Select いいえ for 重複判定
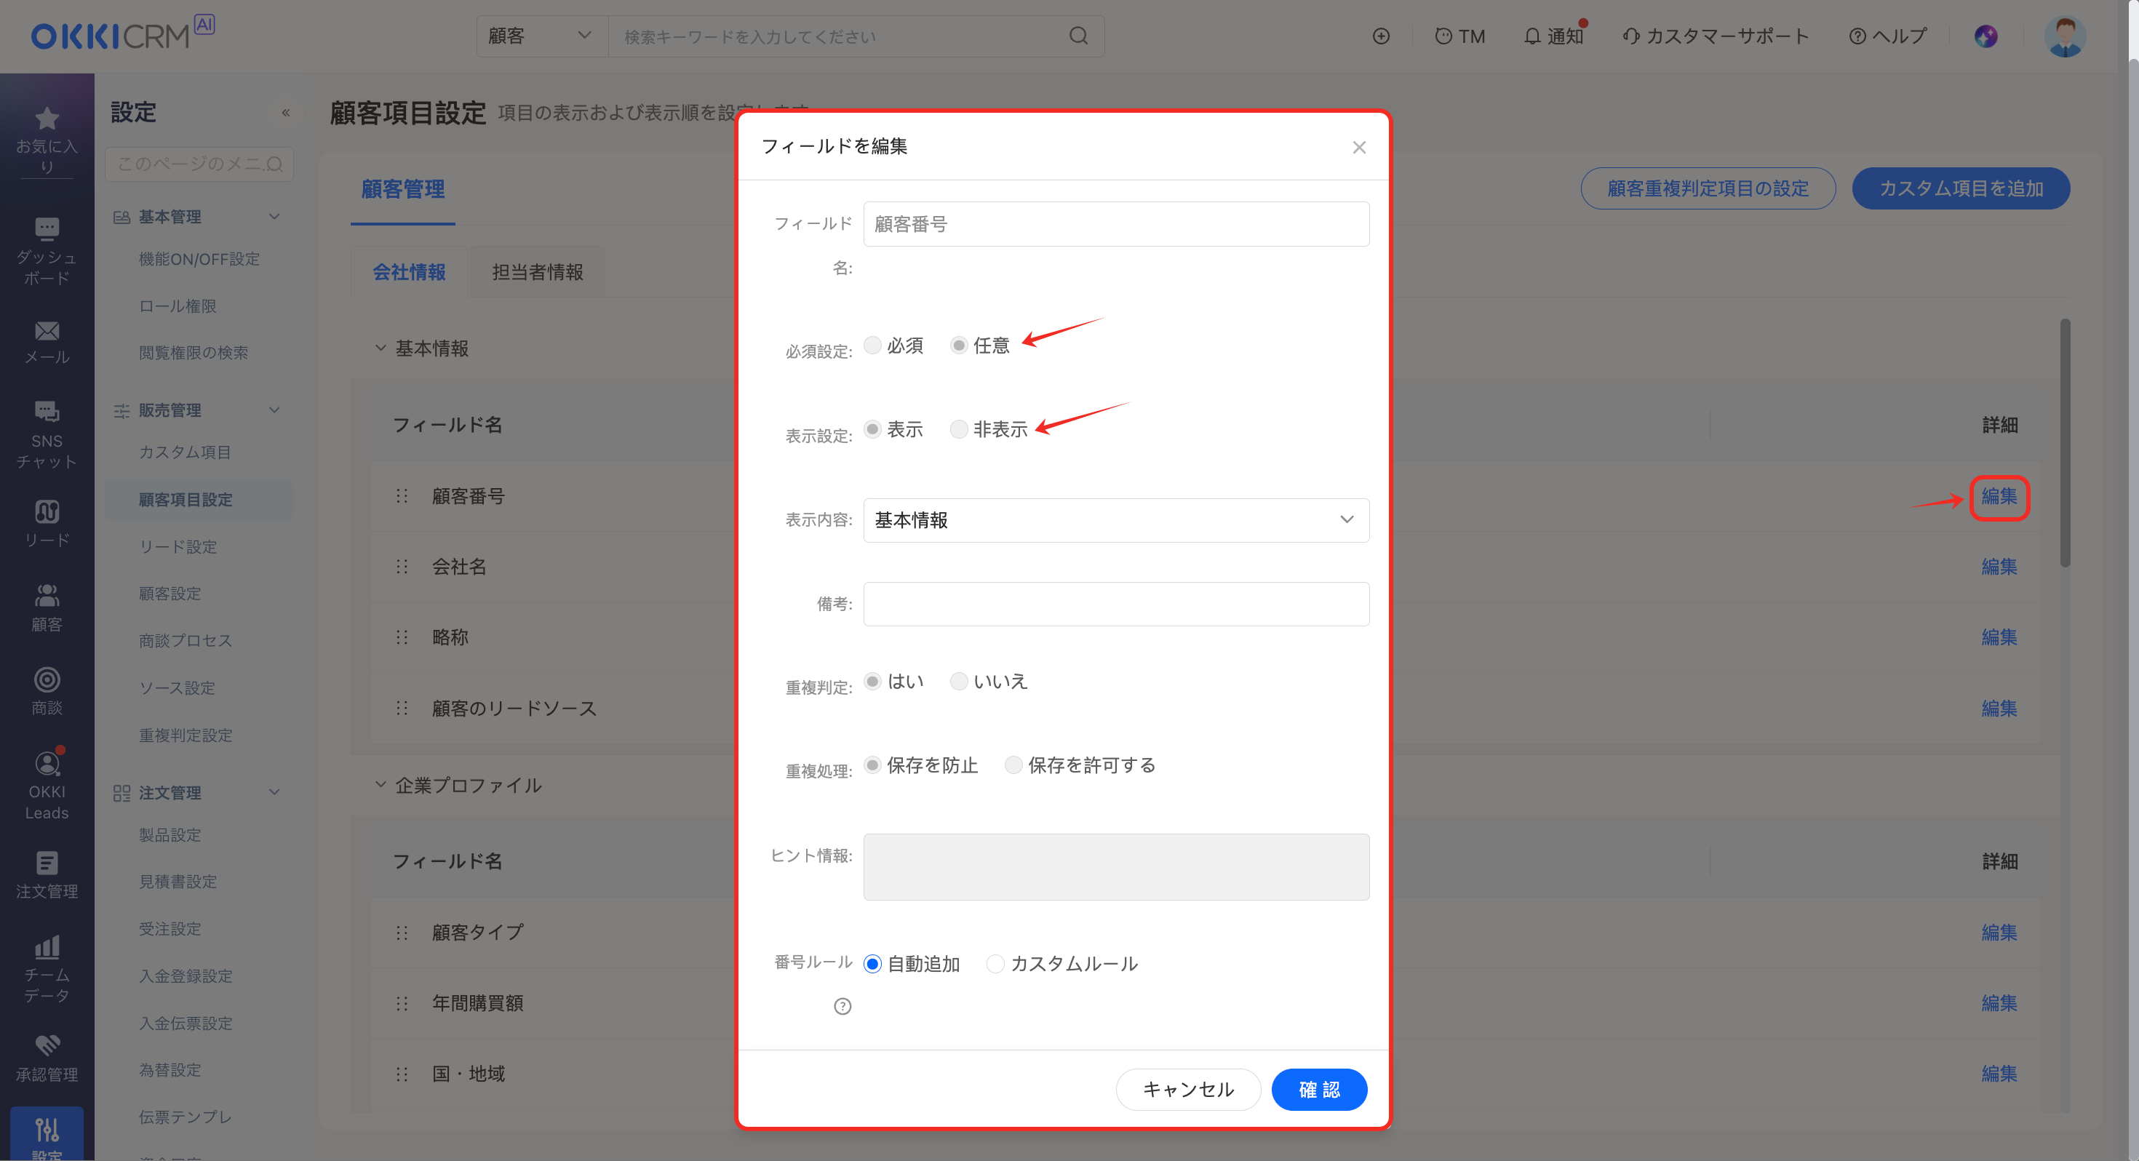This screenshot has height=1161, width=2139. click(x=958, y=681)
